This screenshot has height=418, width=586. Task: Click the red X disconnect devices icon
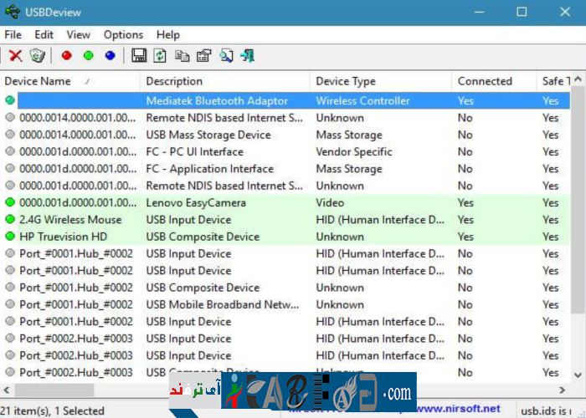15,56
